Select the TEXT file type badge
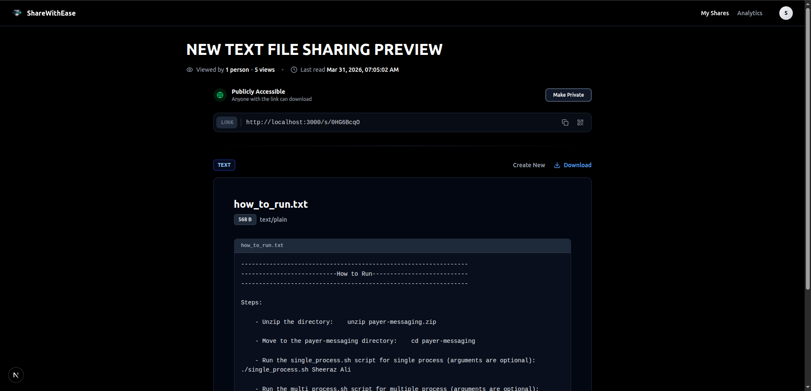811x391 pixels. point(224,165)
